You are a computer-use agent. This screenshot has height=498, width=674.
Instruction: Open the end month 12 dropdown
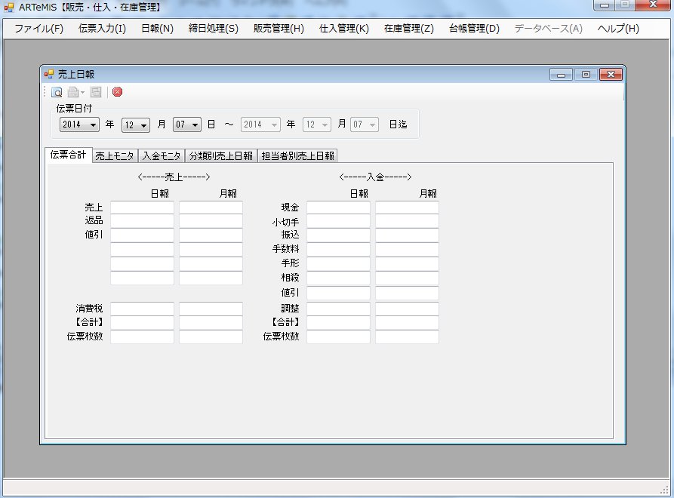[x=317, y=124]
